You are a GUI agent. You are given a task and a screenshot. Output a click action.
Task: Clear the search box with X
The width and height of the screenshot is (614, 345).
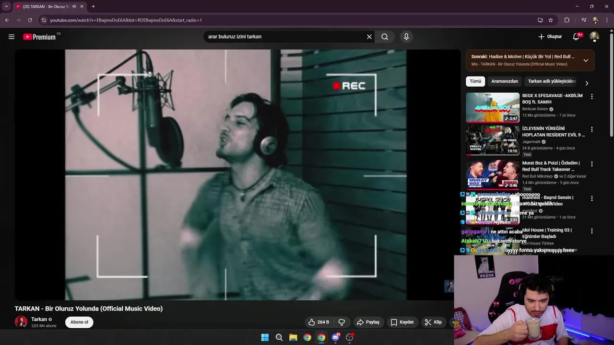tap(369, 36)
